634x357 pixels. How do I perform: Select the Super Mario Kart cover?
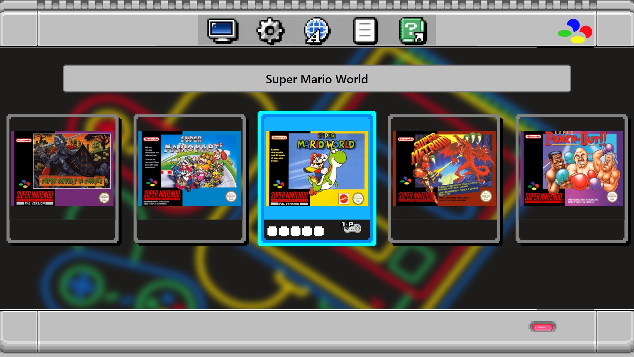(x=190, y=169)
